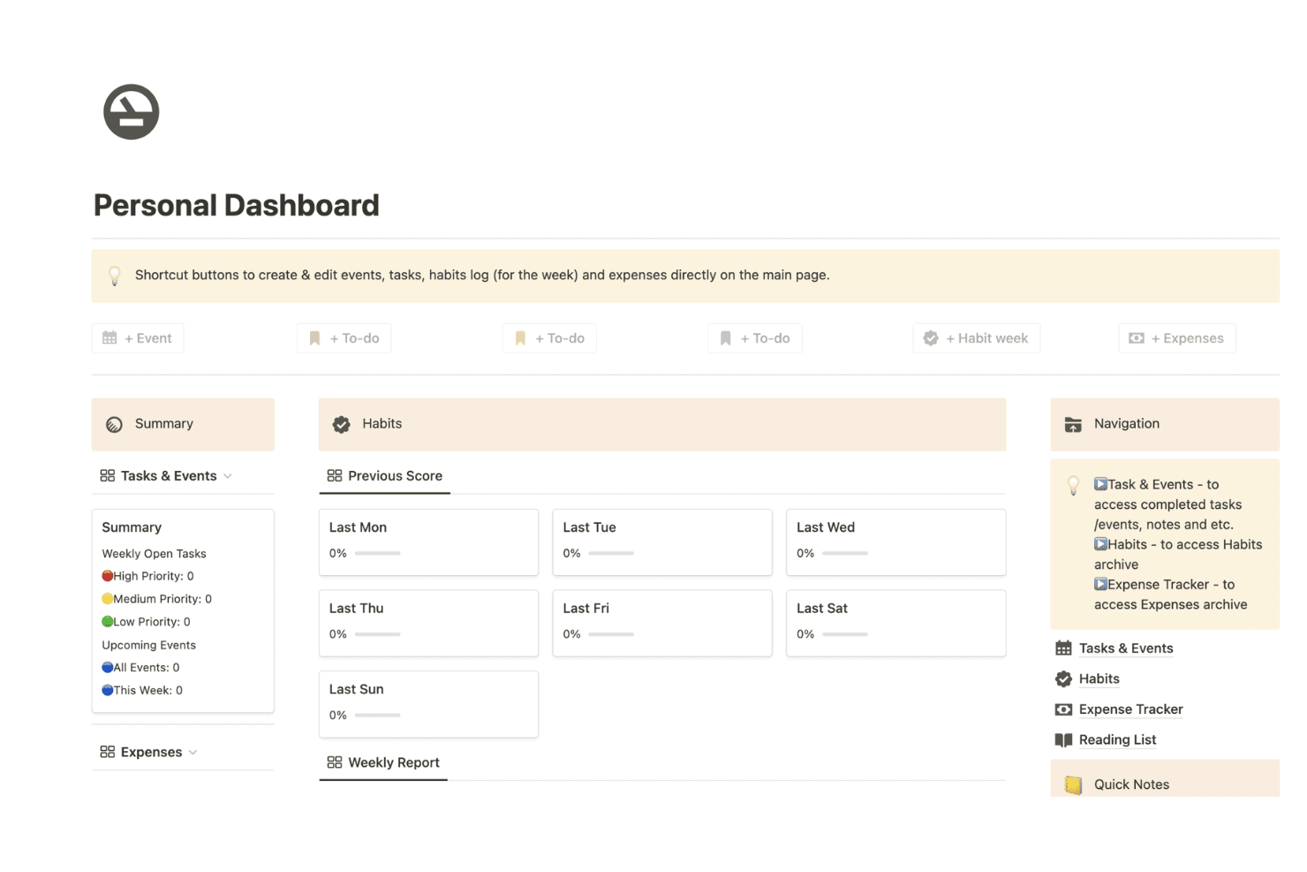Click the Quick Notes notepad icon

1073,785
